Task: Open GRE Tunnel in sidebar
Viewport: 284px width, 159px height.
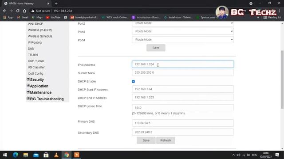Action: click(x=36, y=61)
